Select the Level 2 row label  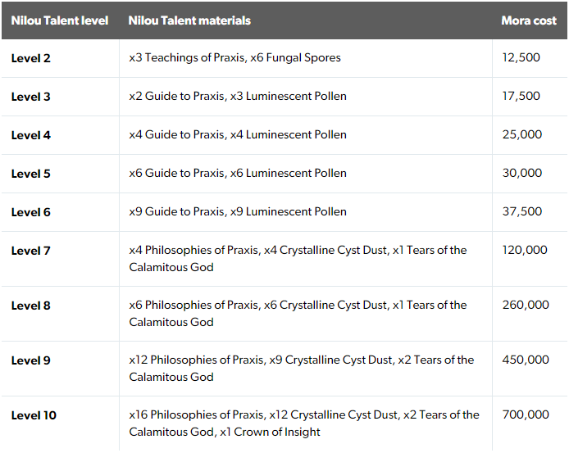31,58
